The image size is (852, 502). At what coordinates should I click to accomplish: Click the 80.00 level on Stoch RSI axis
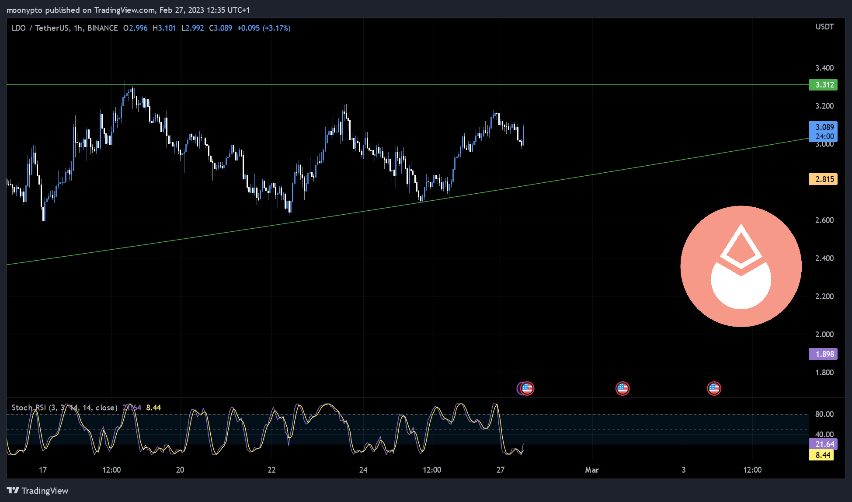pyautogui.click(x=824, y=414)
